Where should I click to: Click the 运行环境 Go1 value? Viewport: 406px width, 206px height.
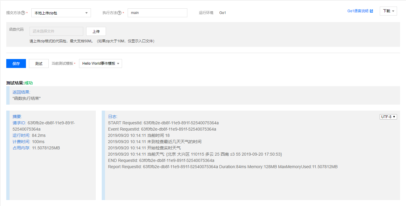coord(223,13)
